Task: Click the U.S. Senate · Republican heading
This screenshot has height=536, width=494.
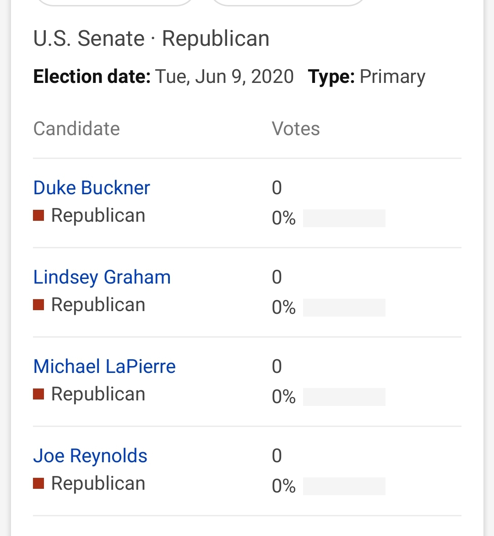Action: [152, 38]
